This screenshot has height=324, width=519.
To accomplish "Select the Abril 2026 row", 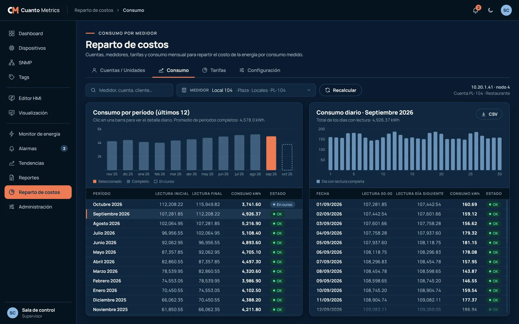I will click(x=194, y=262).
